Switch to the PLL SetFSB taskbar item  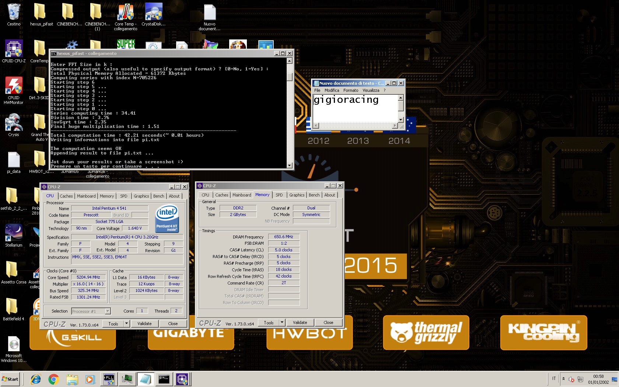(109, 379)
